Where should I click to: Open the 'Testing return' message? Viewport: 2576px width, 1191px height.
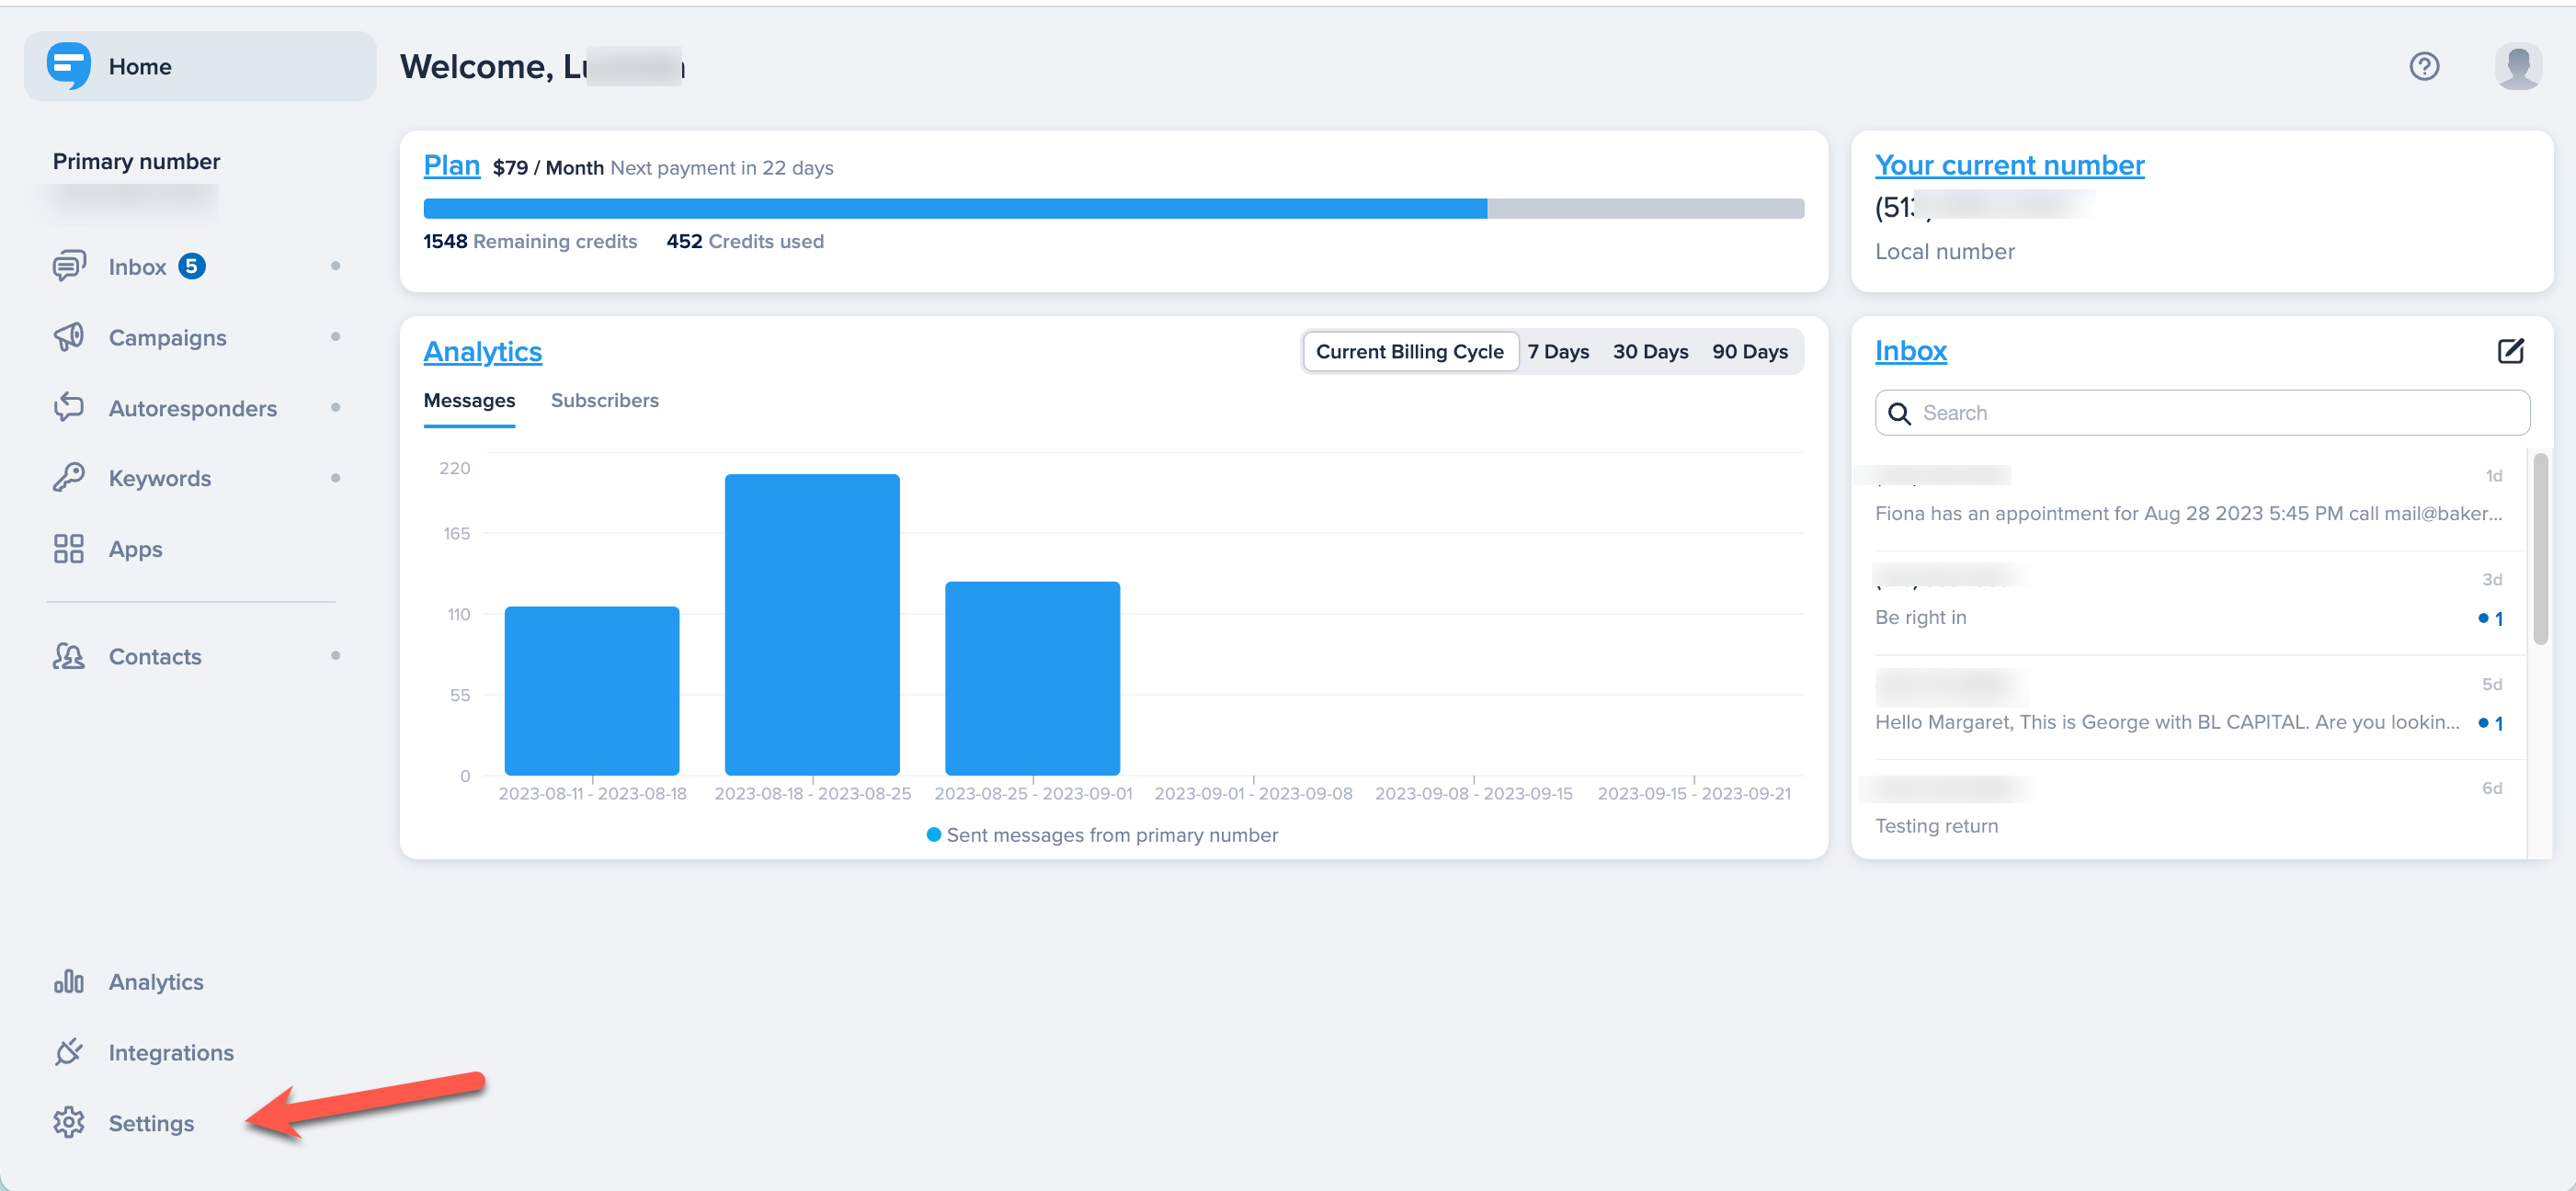2188,810
